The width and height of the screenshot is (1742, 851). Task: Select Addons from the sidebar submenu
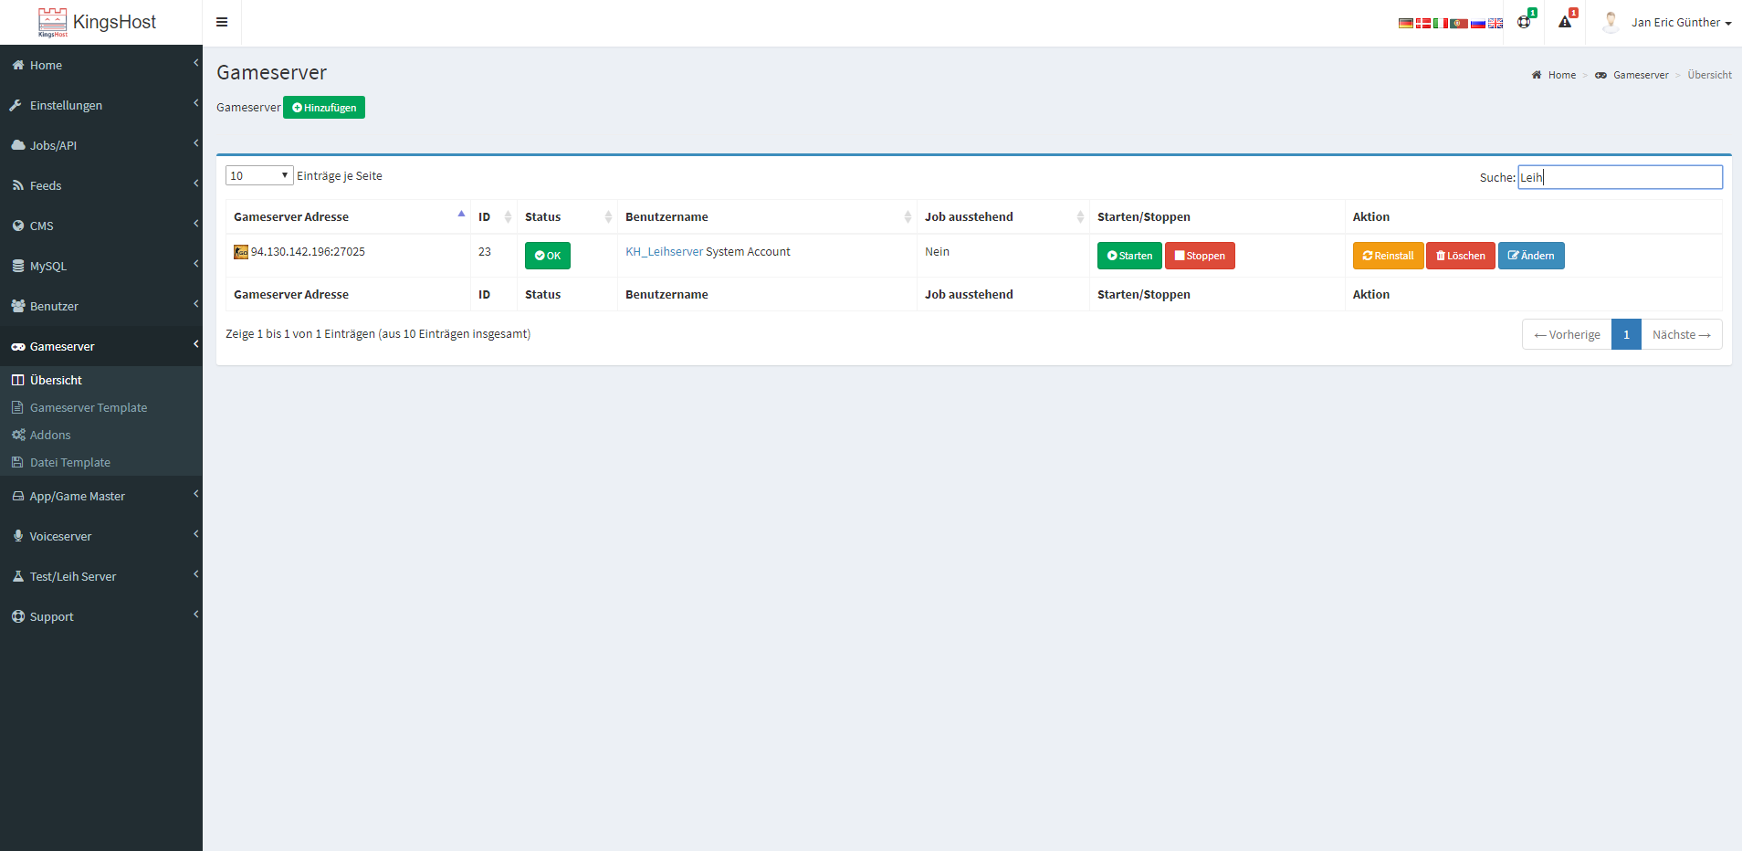tap(50, 435)
